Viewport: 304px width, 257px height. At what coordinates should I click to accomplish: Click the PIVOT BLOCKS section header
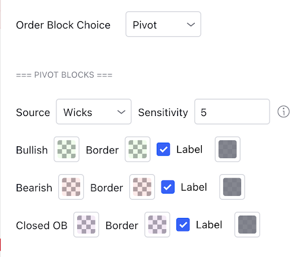click(64, 75)
